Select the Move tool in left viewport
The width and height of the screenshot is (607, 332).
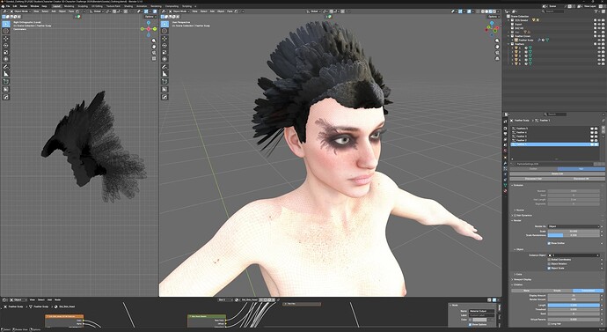pos(6,39)
